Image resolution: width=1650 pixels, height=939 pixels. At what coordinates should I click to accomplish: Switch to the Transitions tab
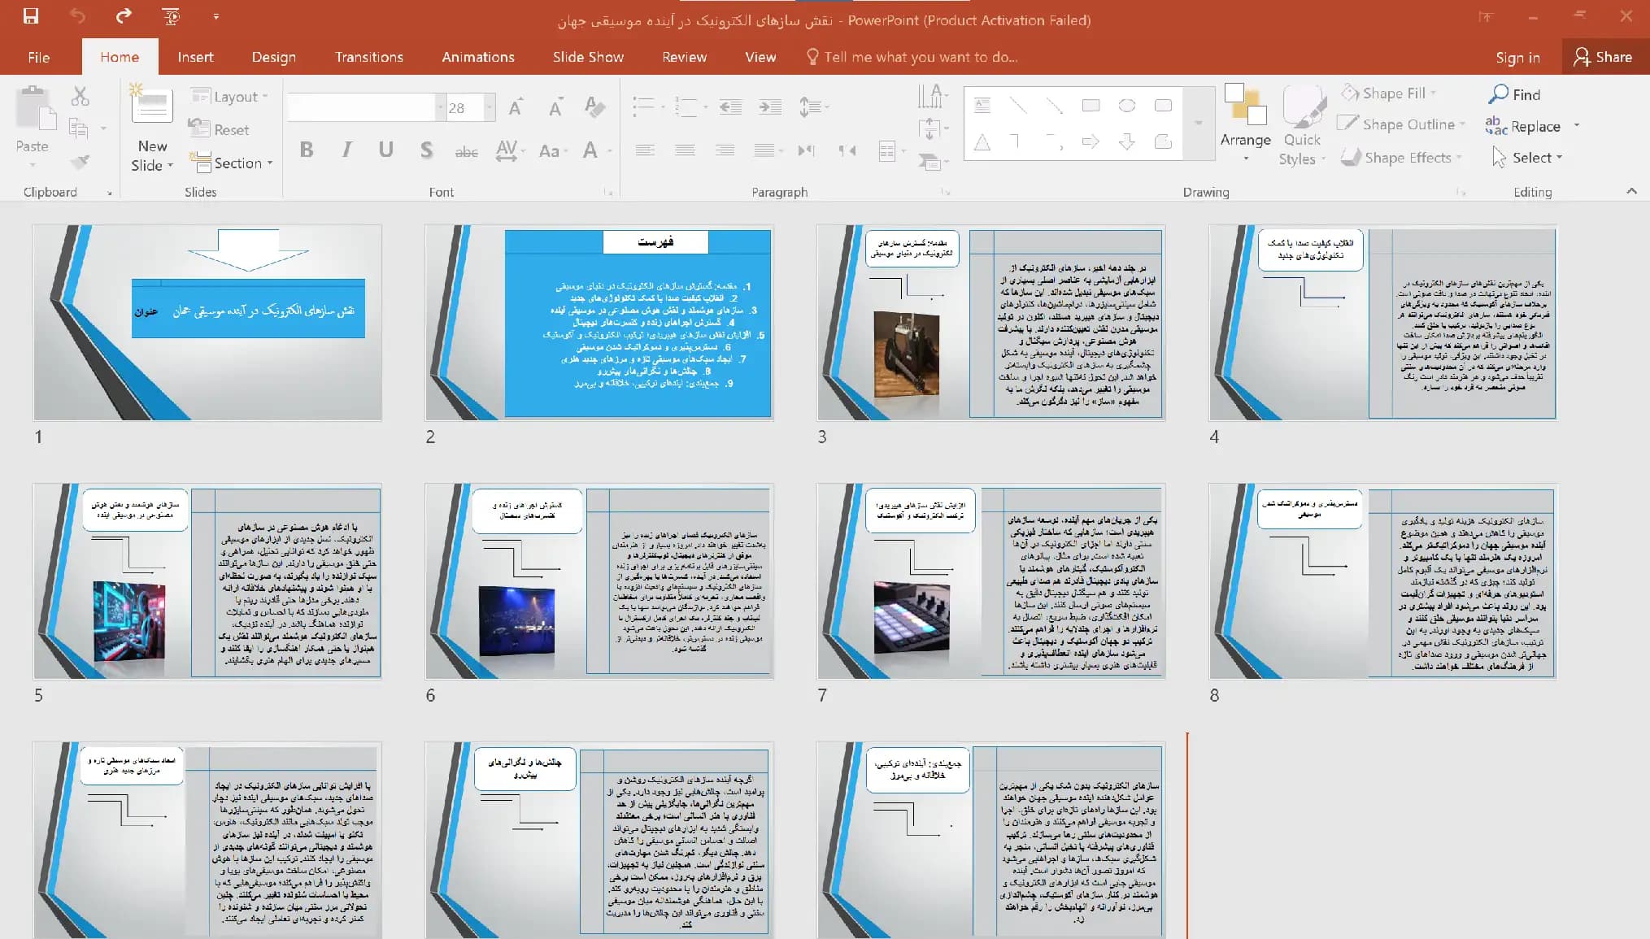click(x=369, y=57)
